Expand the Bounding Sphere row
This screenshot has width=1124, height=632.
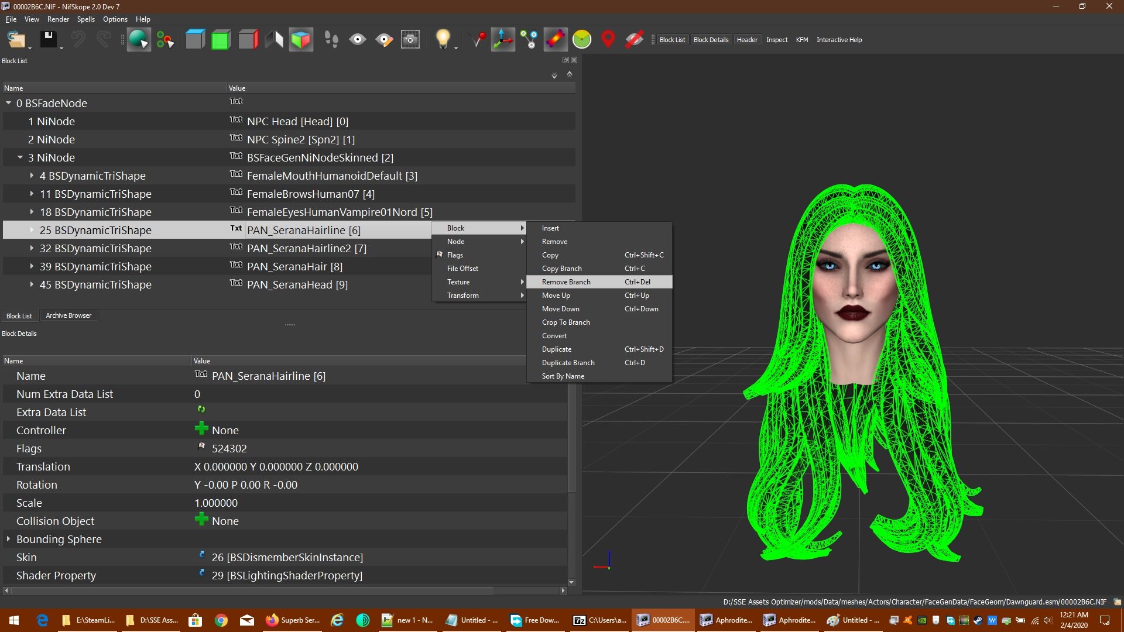[8, 539]
